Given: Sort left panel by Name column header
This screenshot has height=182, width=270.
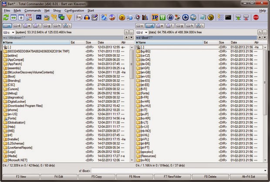Looking at the screenshot, I should 36,42.
